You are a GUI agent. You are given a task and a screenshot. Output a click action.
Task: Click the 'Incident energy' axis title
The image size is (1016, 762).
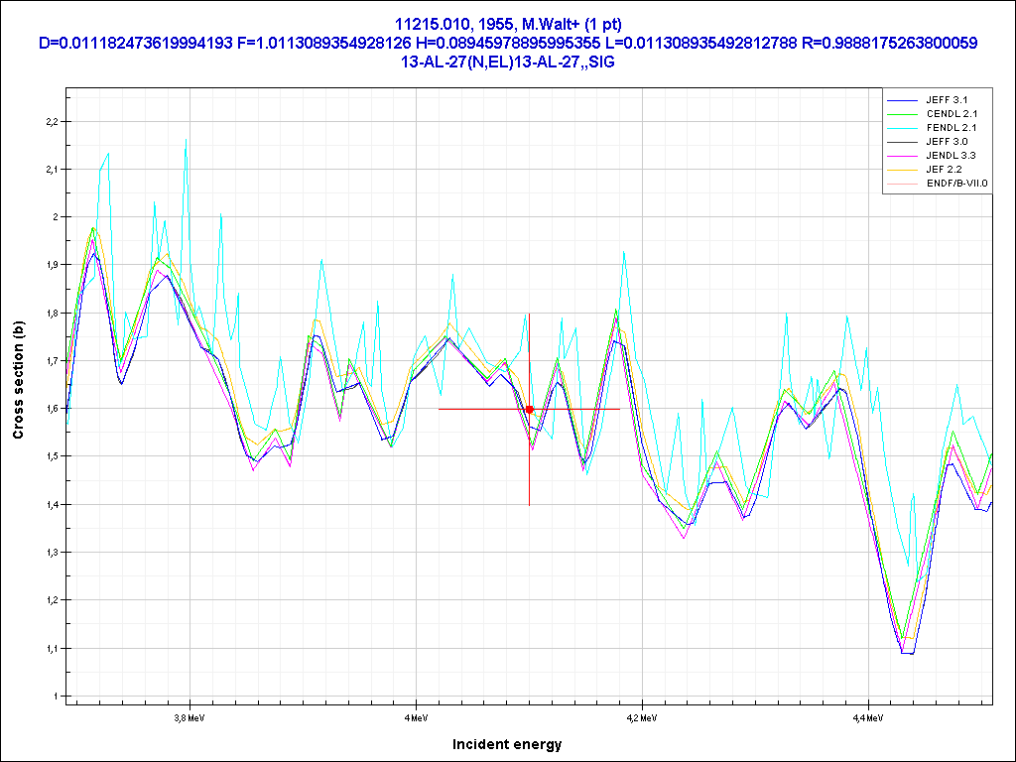coord(507,743)
